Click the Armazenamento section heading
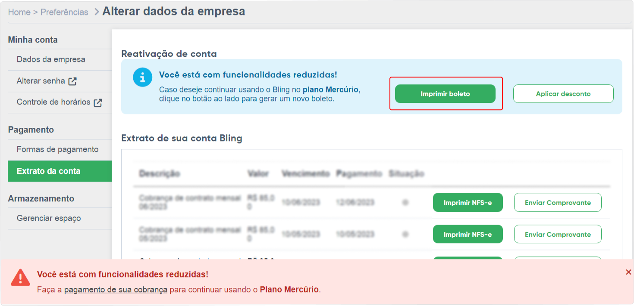Image resolution: width=634 pixels, height=306 pixels. point(41,198)
